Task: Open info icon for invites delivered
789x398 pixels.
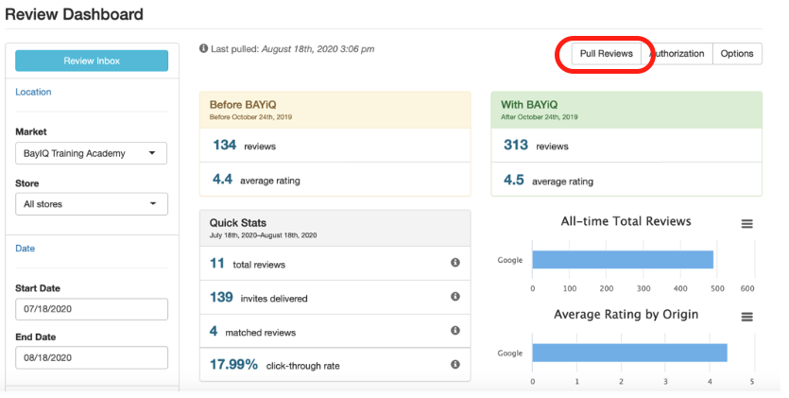Action: click(x=455, y=296)
